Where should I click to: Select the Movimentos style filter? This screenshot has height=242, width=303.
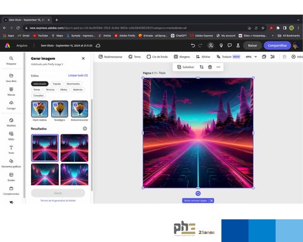tap(73, 84)
